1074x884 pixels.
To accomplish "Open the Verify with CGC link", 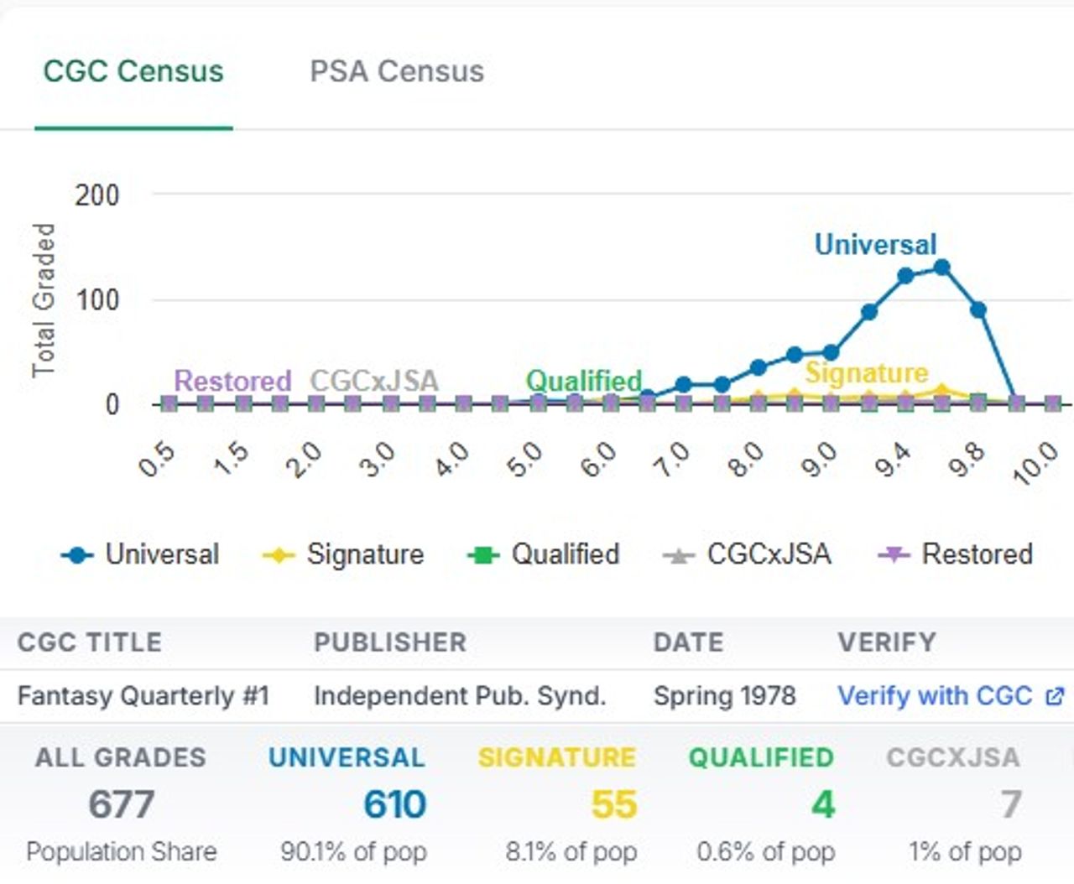I will click(x=935, y=695).
